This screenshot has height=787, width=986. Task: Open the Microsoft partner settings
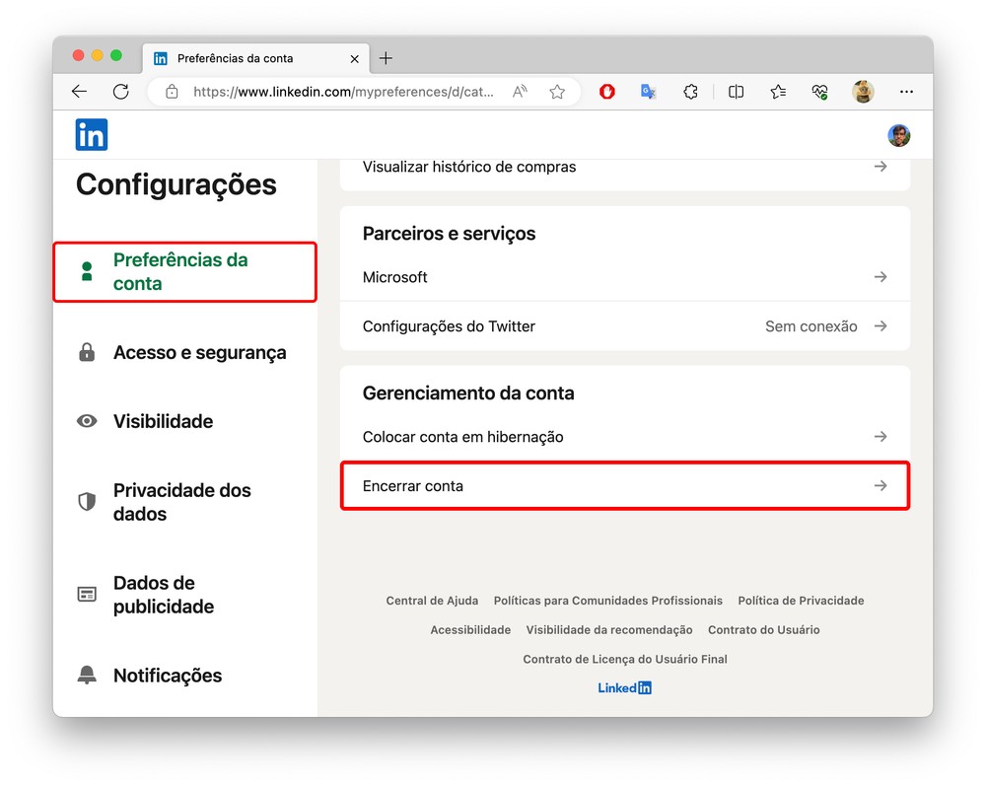point(625,277)
